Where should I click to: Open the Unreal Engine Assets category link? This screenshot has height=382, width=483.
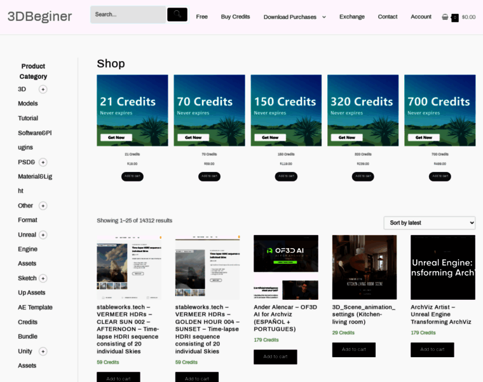point(27,249)
